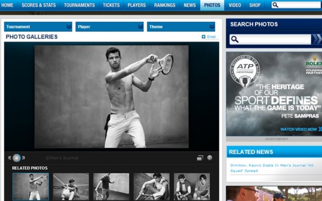This screenshot has width=322, height=201.
Task: Expand the Tournament filter dropdown
Action: [38, 27]
